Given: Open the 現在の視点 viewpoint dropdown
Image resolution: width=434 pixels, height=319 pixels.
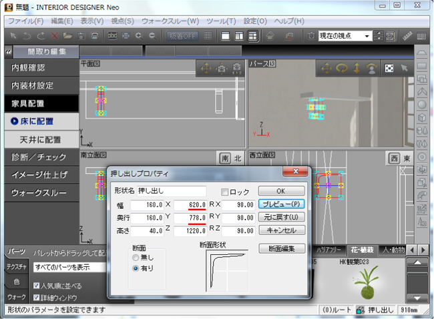Looking at the screenshot, I should click(x=368, y=35).
